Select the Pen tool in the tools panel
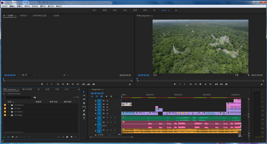The width and height of the screenshot is (267, 144). click(84, 110)
